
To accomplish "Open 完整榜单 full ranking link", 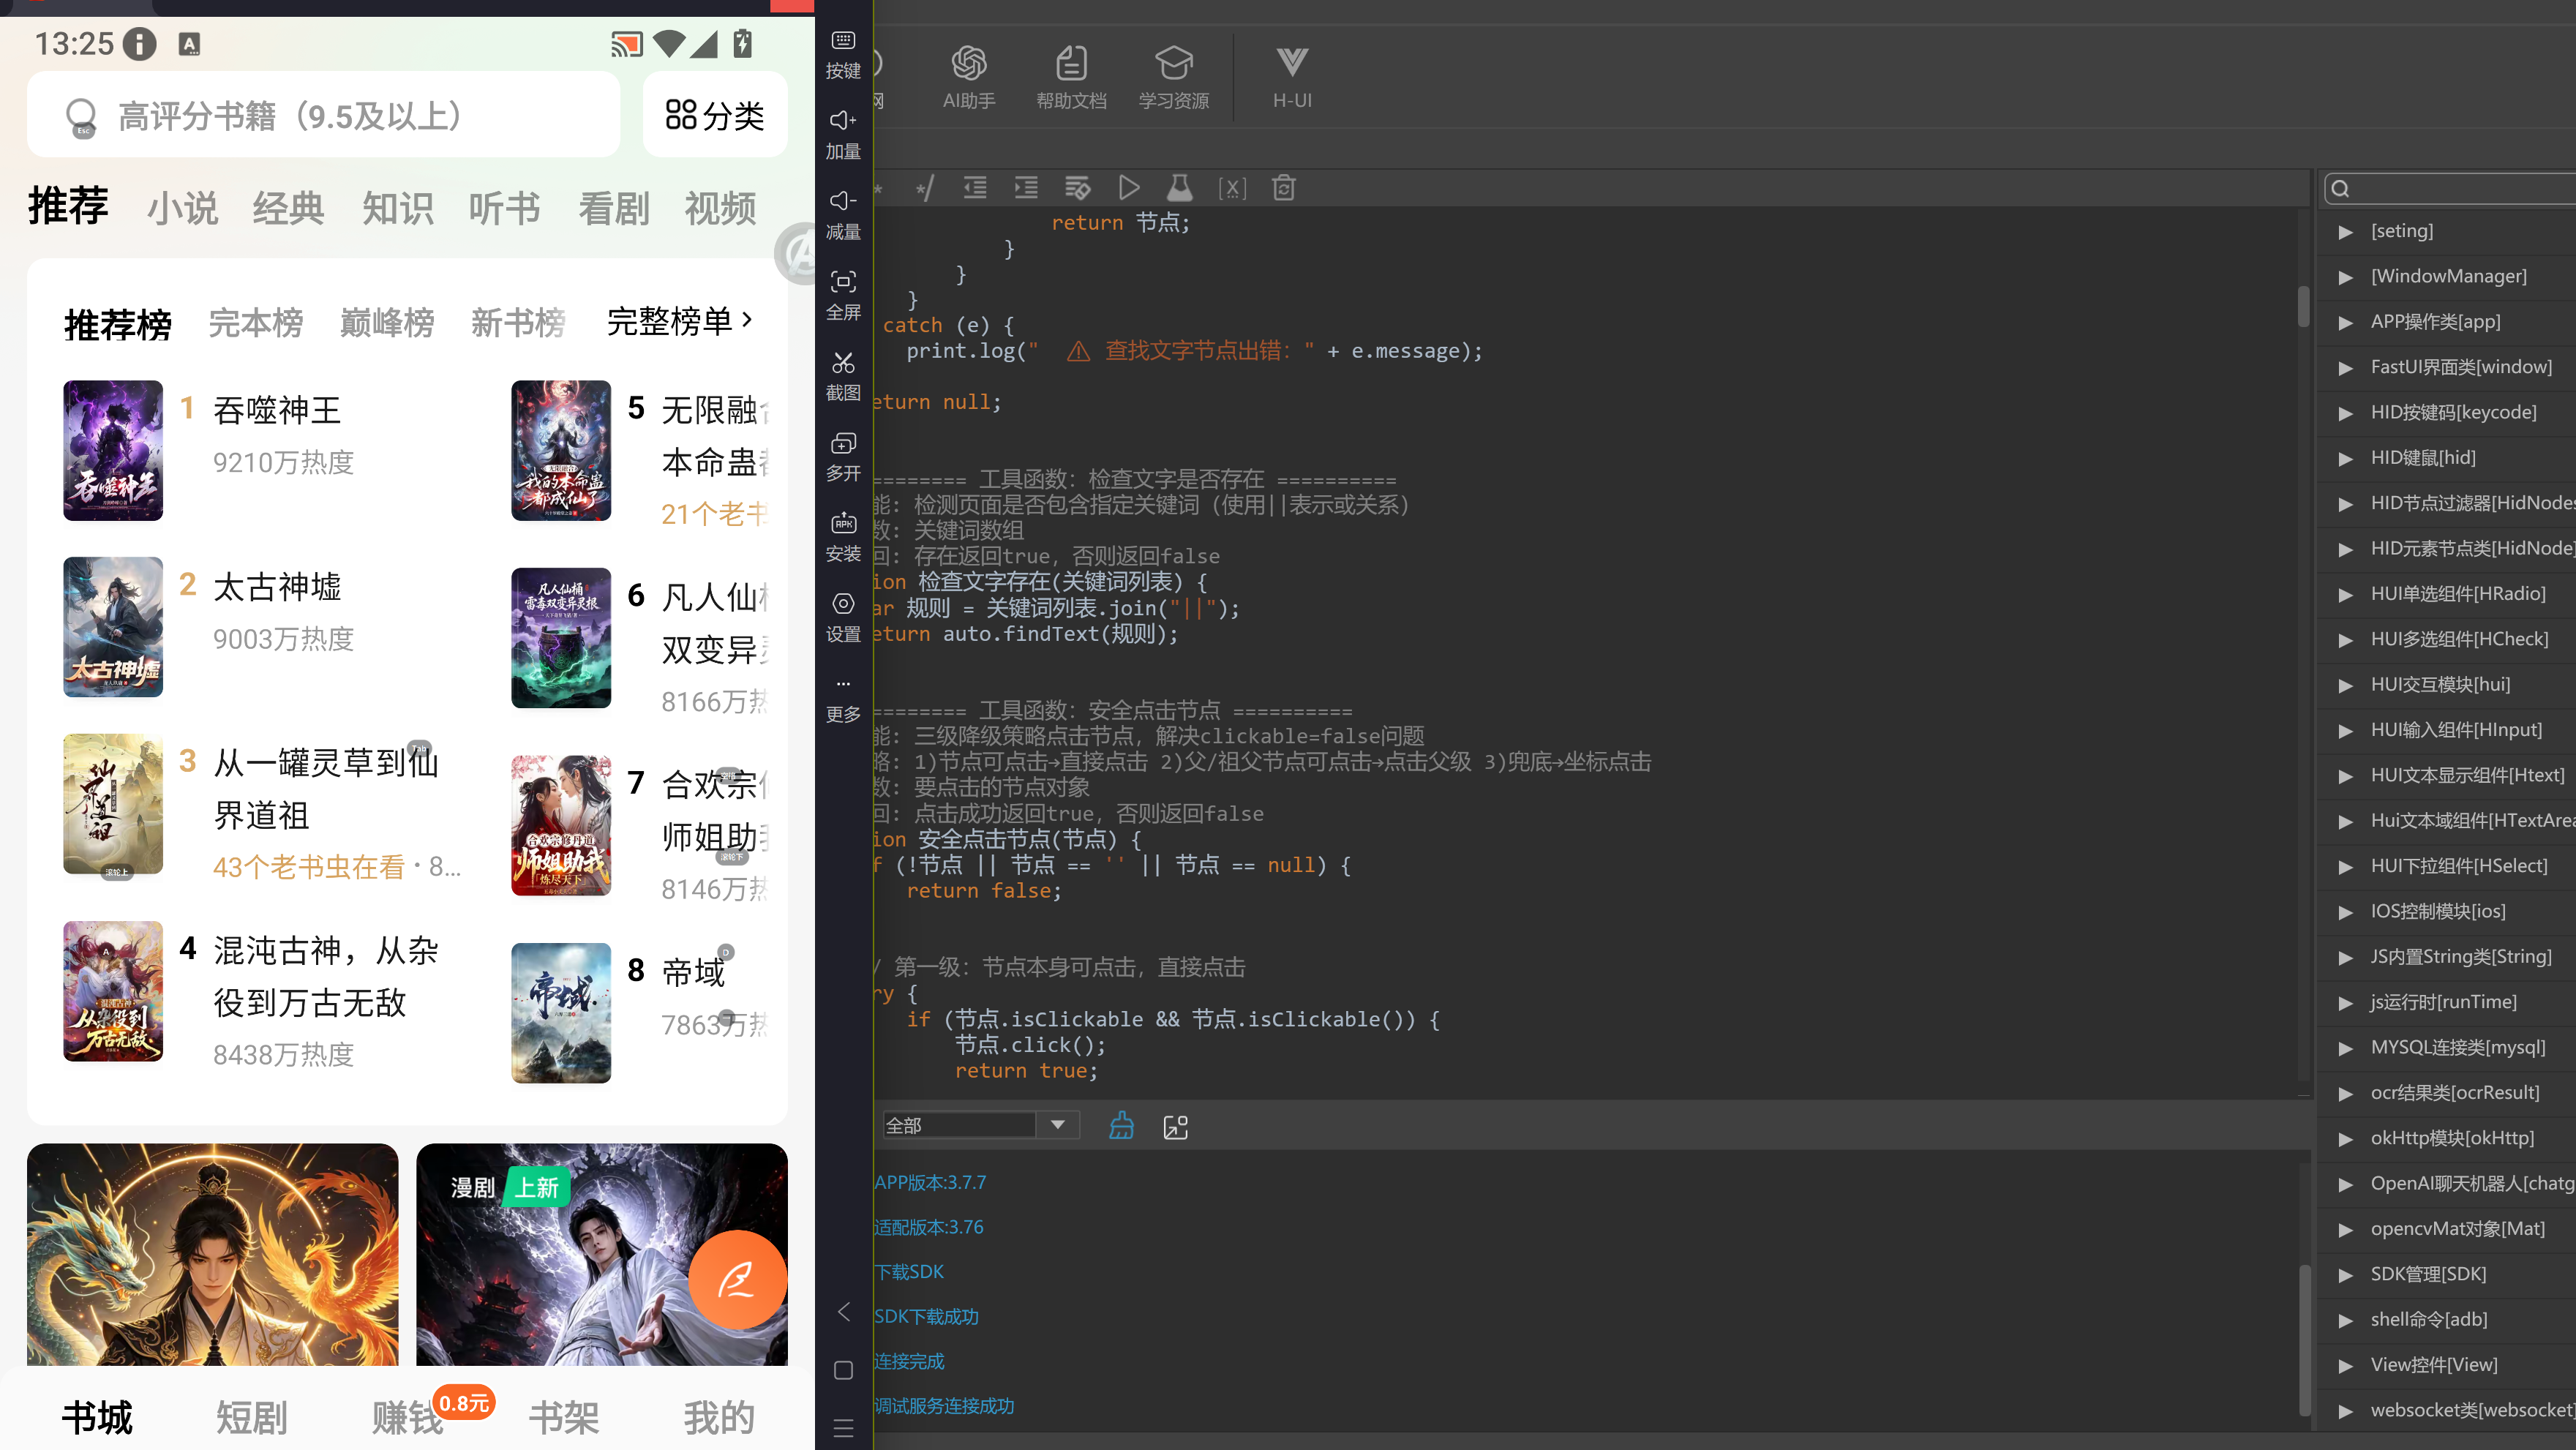I will pyautogui.click(x=680, y=321).
